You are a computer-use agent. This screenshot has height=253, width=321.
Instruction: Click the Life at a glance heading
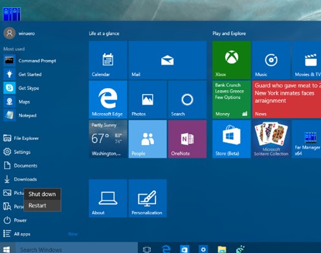[104, 34]
